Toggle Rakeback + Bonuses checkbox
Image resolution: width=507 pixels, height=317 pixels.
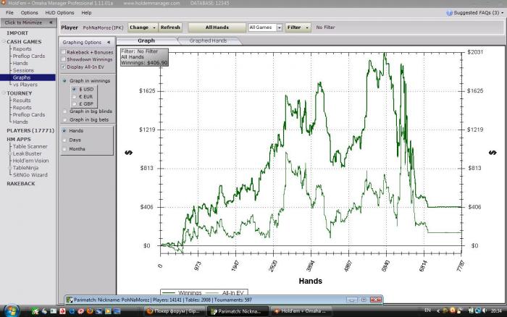64,52
